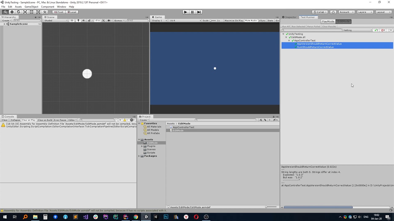Open the Layout dropdown
394x221 pixels.
pos(383,12)
